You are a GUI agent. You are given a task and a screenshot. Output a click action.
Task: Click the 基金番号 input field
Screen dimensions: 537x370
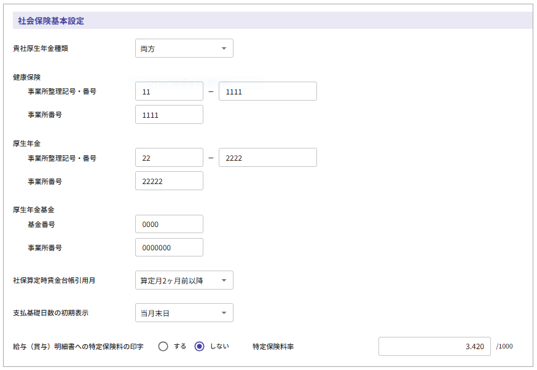pos(169,225)
